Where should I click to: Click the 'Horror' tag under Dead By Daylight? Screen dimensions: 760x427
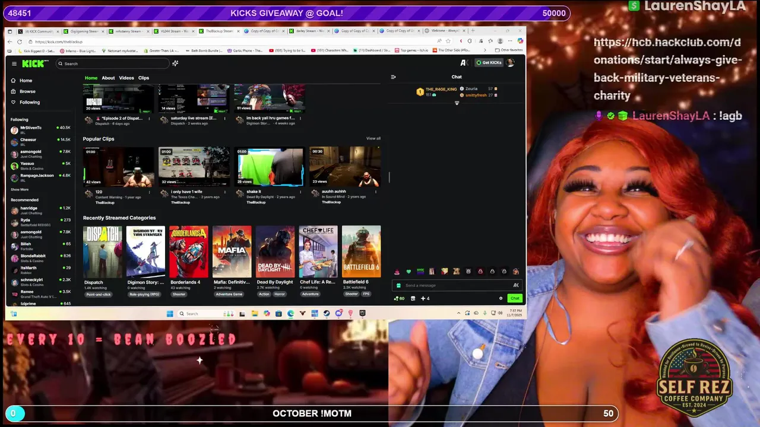tap(280, 294)
